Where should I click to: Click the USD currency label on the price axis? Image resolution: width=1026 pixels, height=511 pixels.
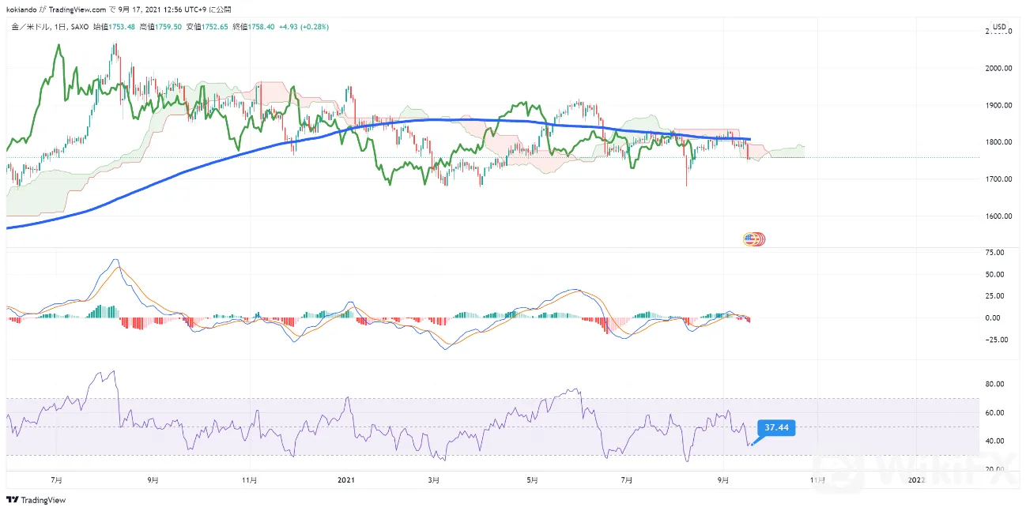(x=1000, y=27)
